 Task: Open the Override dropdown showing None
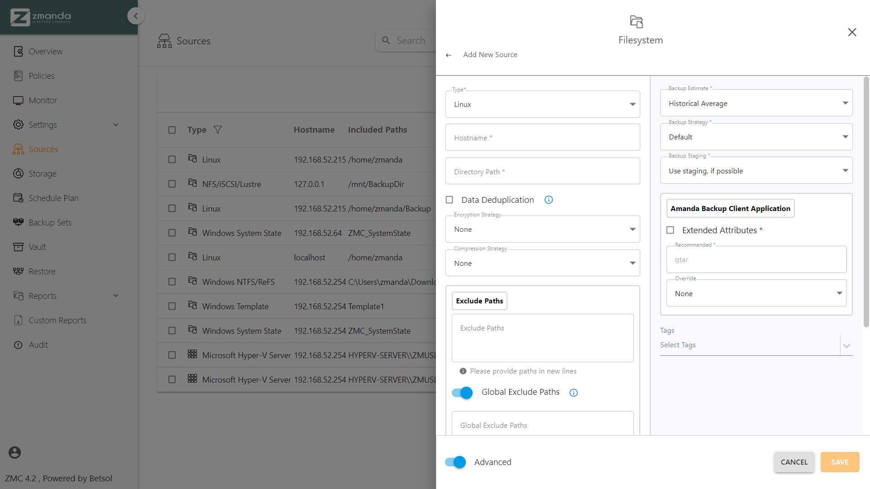[x=756, y=293]
